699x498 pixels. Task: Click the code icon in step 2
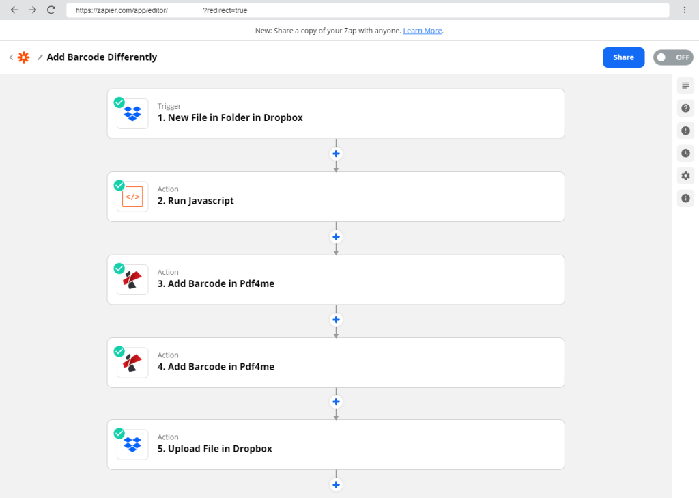132,197
